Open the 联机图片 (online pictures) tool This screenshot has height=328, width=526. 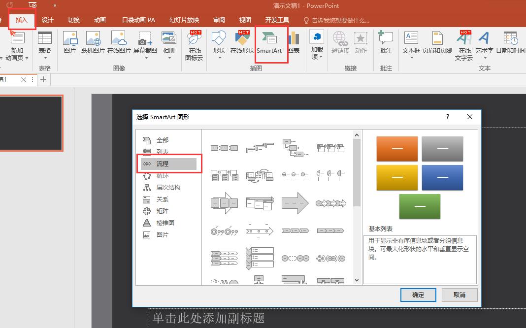point(94,44)
